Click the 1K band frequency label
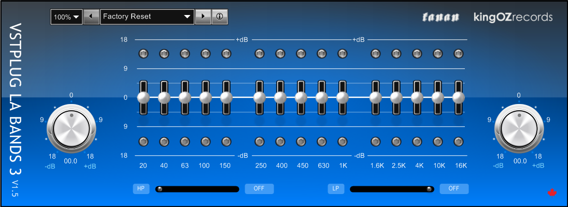 click(343, 166)
